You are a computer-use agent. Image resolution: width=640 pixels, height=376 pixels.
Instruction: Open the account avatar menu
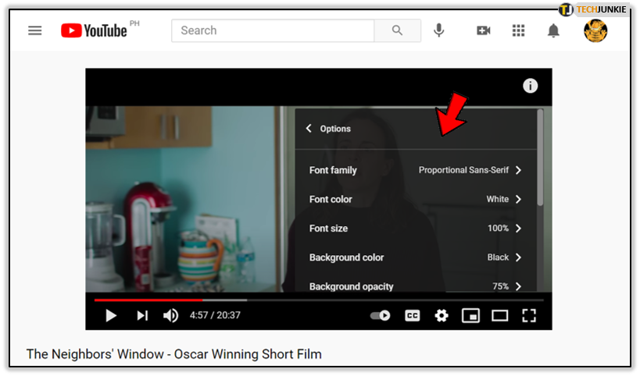pos(595,30)
